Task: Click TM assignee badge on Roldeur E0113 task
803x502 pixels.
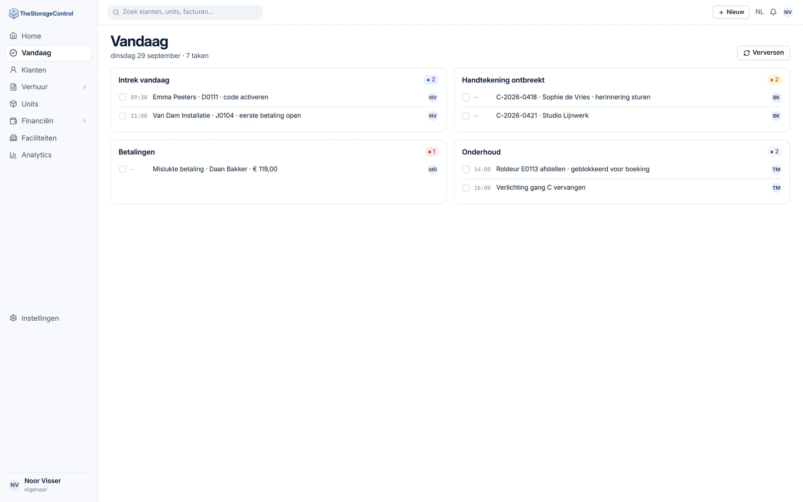Action: pos(776,170)
